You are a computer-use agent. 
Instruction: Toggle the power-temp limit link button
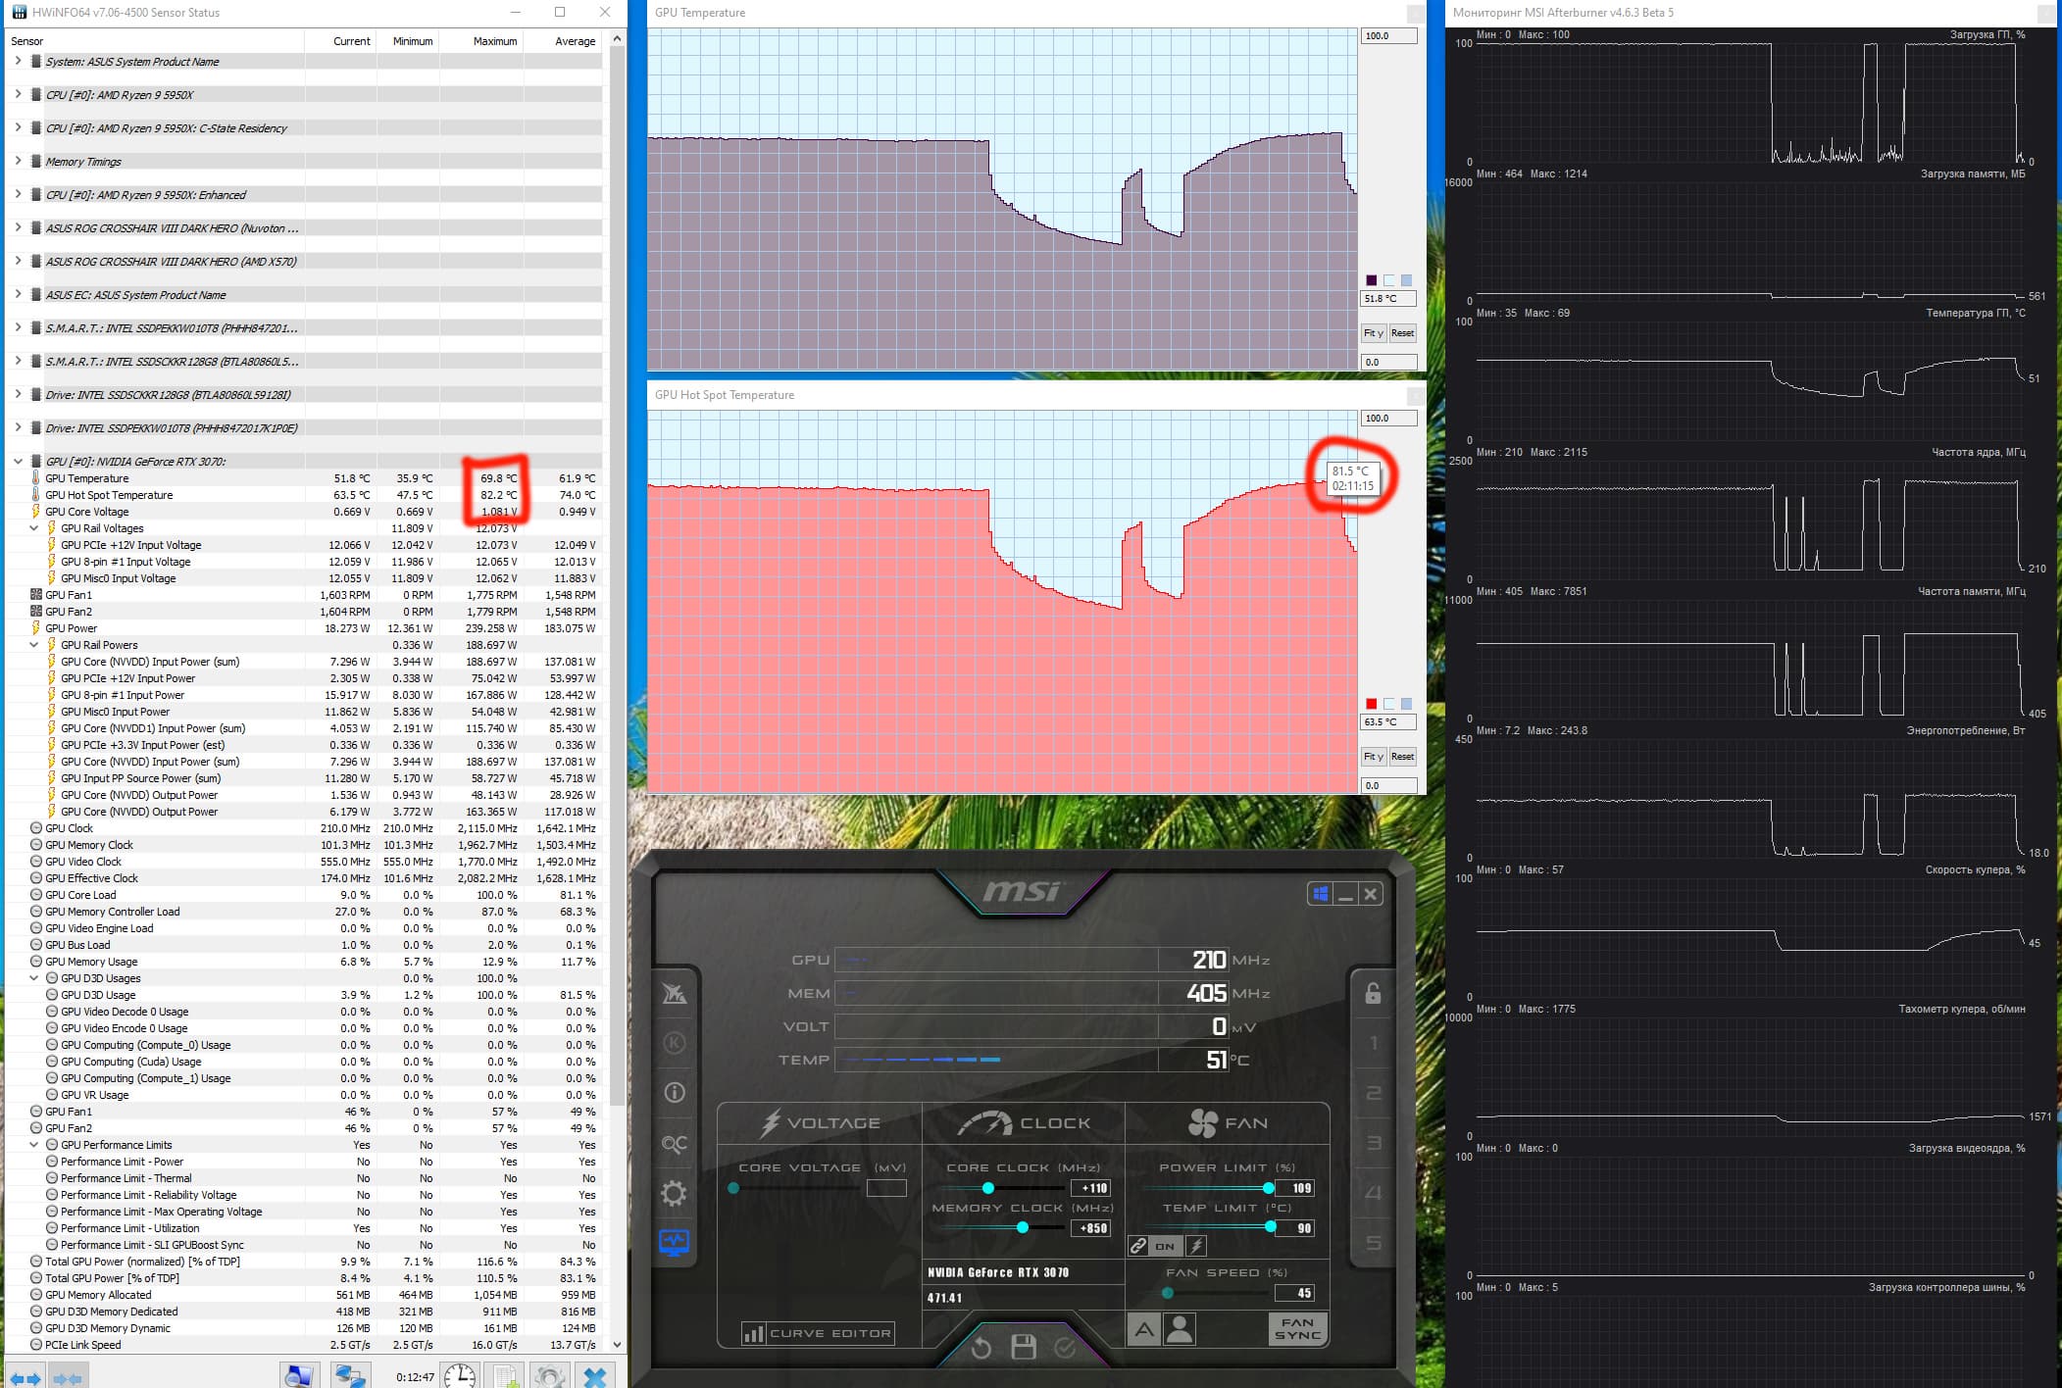(x=1137, y=1246)
